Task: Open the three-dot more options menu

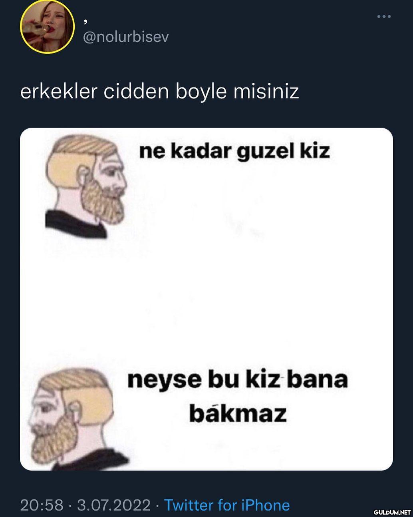Action: pyautogui.click(x=384, y=16)
